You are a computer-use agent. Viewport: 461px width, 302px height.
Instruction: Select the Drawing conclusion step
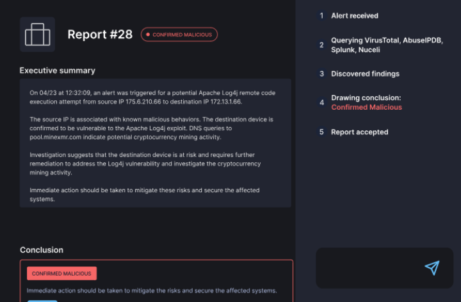(x=366, y=102)
